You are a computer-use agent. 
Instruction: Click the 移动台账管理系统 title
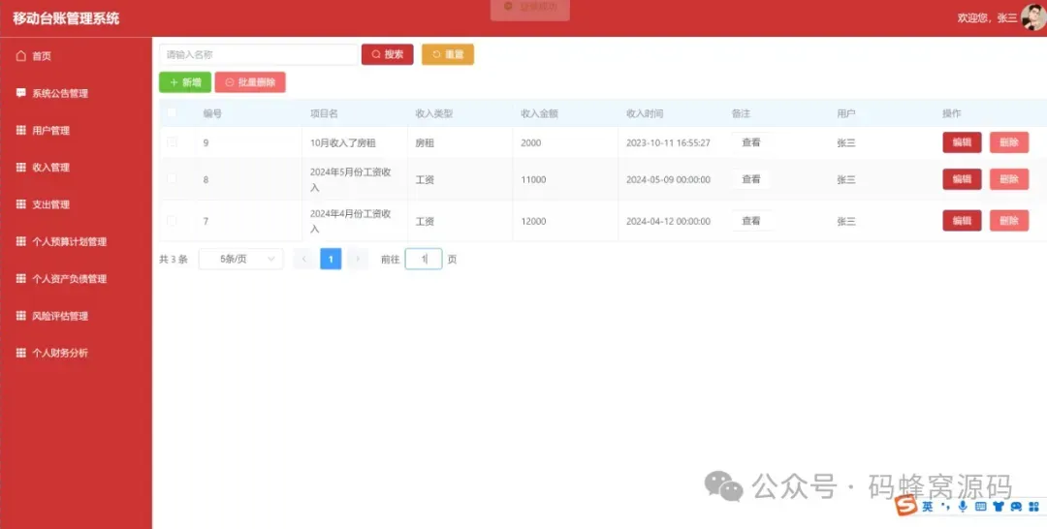point(66,18)
